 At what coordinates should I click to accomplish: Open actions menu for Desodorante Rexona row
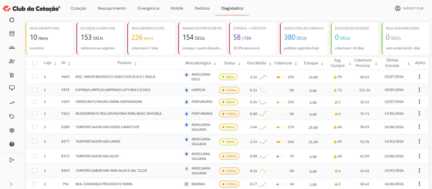(419, 113)
